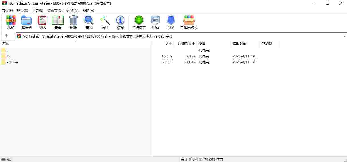Click packed size 2,122
347x162 pixels.
(x=191, y=56)
